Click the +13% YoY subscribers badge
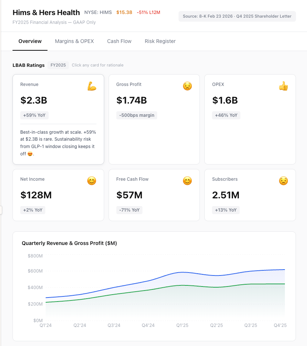The image size is (307, 346). (x=226, y=210)
